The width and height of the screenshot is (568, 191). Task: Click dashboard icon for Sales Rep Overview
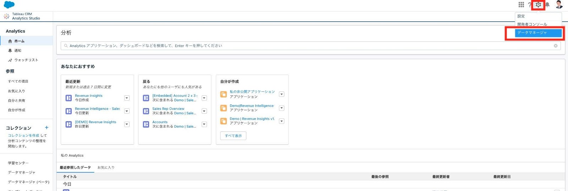[146, 111]
